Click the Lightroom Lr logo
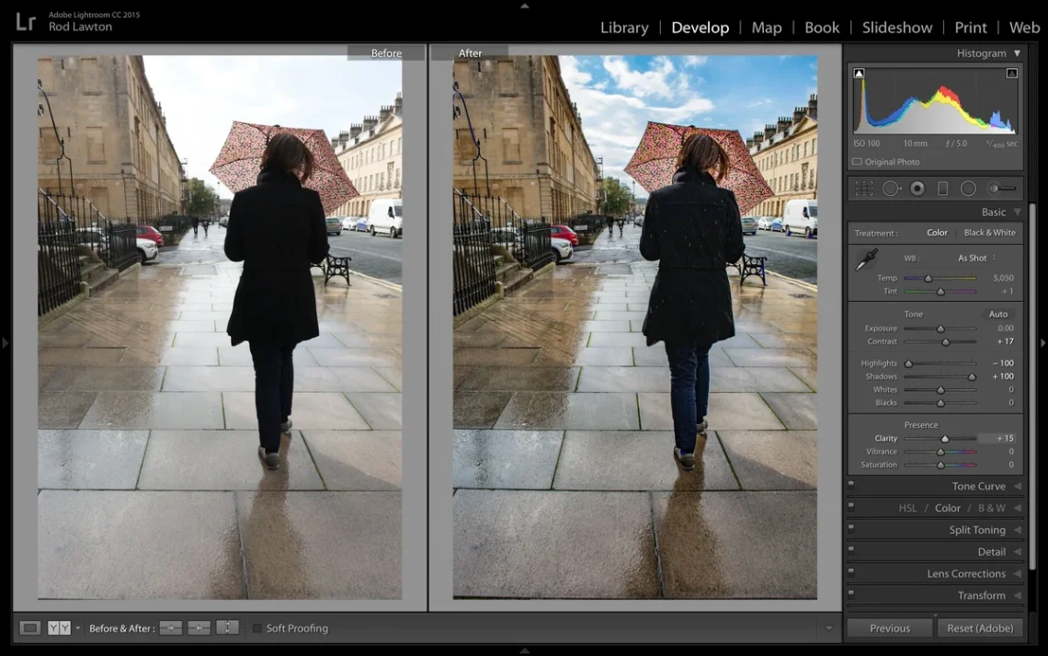 click(x=26, y=22)
